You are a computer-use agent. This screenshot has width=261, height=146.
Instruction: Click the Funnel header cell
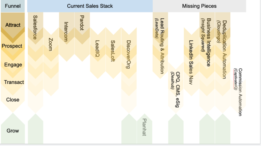coord(13,6)
